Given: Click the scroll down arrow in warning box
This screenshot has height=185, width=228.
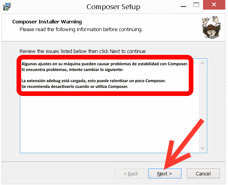Looking at the screenshot, I should click(x=202, y=148).
